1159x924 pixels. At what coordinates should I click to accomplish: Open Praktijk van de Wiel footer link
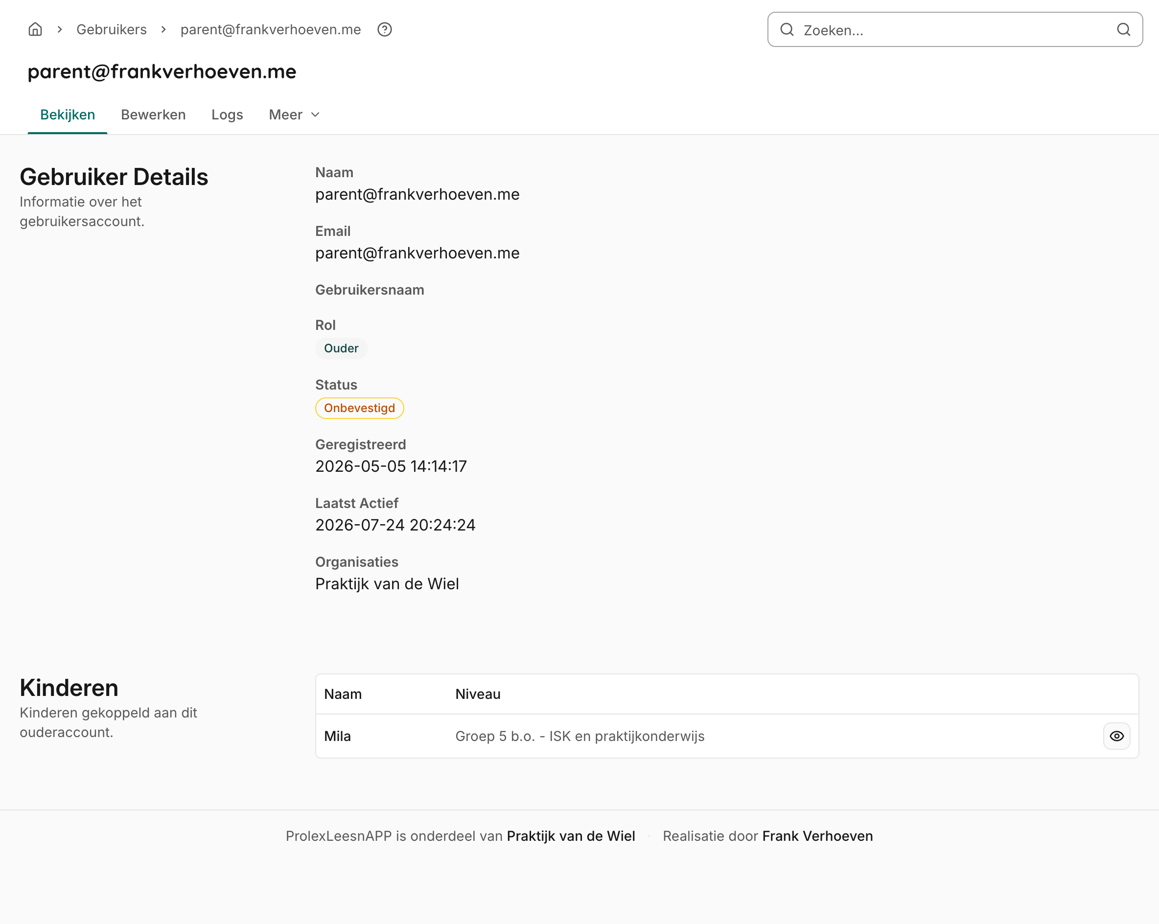(x=571, y=836)
